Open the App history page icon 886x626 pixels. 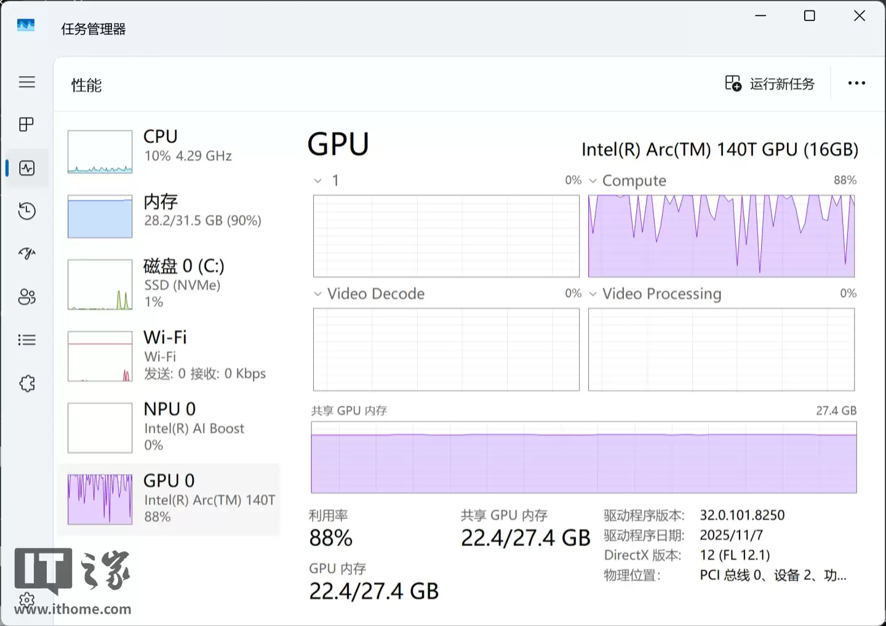click(27, 211)
